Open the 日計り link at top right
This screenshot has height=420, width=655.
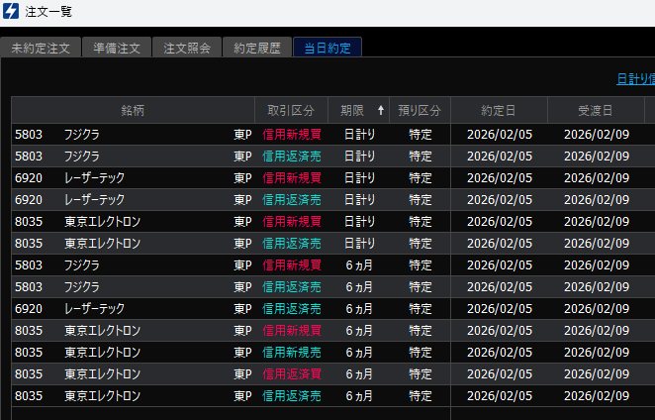coord(634,79)
